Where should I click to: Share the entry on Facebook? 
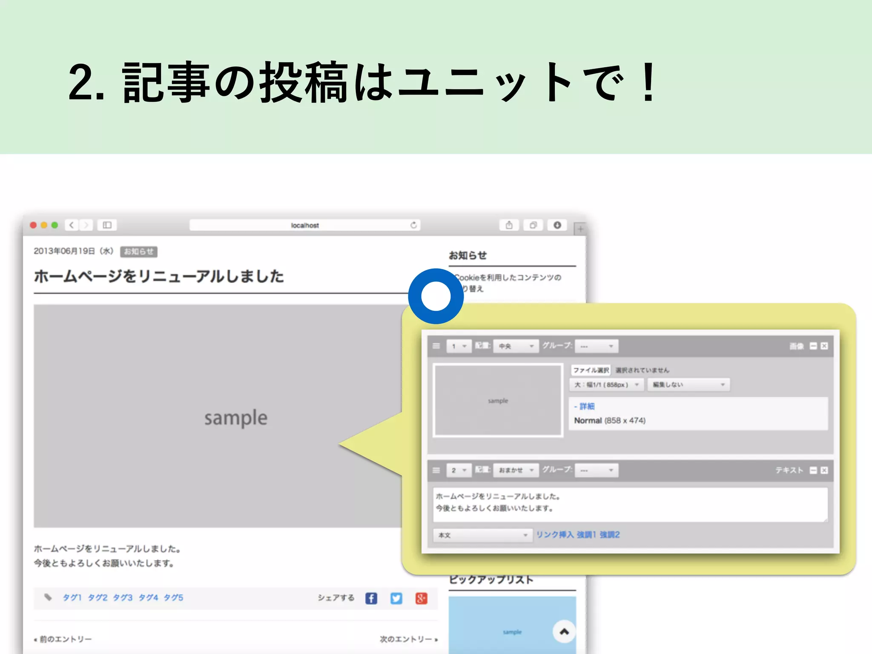click(x=371, y=598)
